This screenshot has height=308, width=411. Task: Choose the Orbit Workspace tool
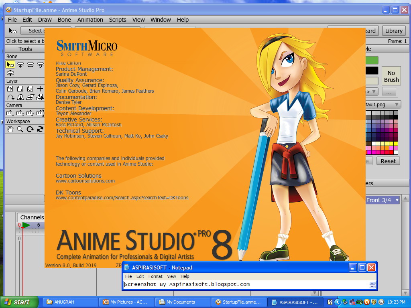coord(40,129)
